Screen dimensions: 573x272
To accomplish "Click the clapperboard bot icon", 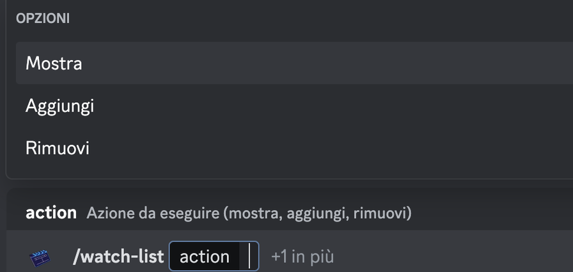I will tap(40, 257).
